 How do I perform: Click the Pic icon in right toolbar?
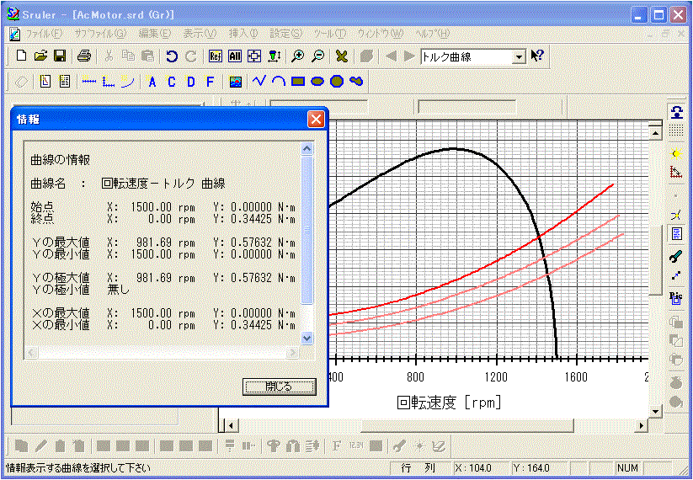pos(676,298)
